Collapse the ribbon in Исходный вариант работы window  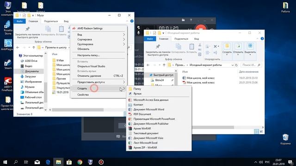[258, 39]
